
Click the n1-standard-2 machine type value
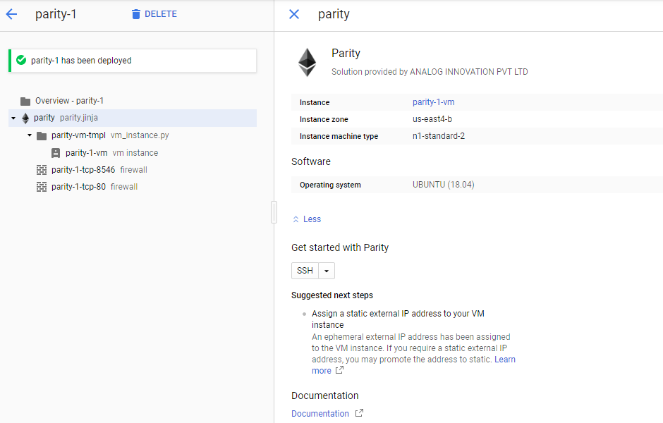pyautogui.click(x=439, y=136)
